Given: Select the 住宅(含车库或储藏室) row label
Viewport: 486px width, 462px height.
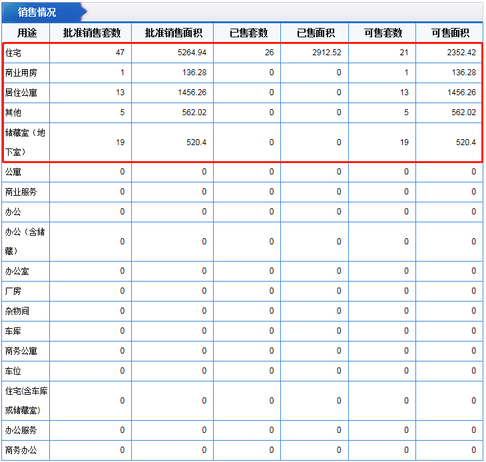Looking at the screenshot, I should tap(26, 401).
